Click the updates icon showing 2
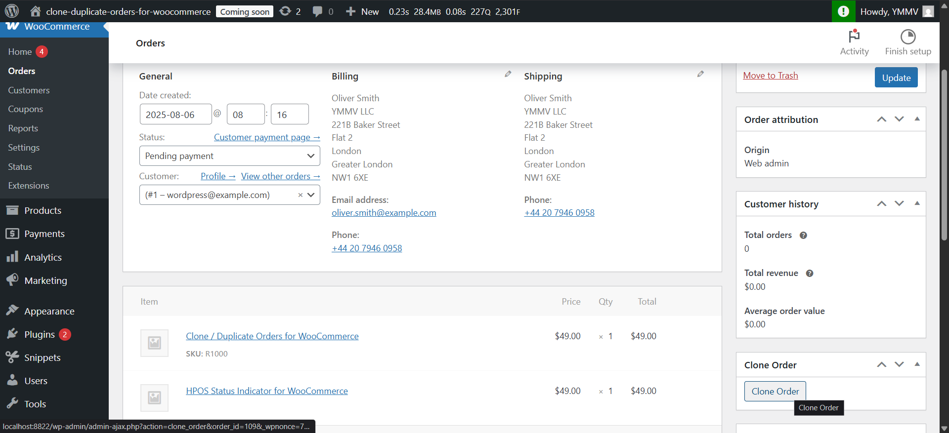 pos(285,11)
